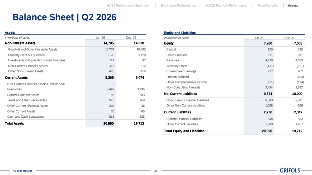Click the Dec-25 column header in Assets table

coord(131,37)
